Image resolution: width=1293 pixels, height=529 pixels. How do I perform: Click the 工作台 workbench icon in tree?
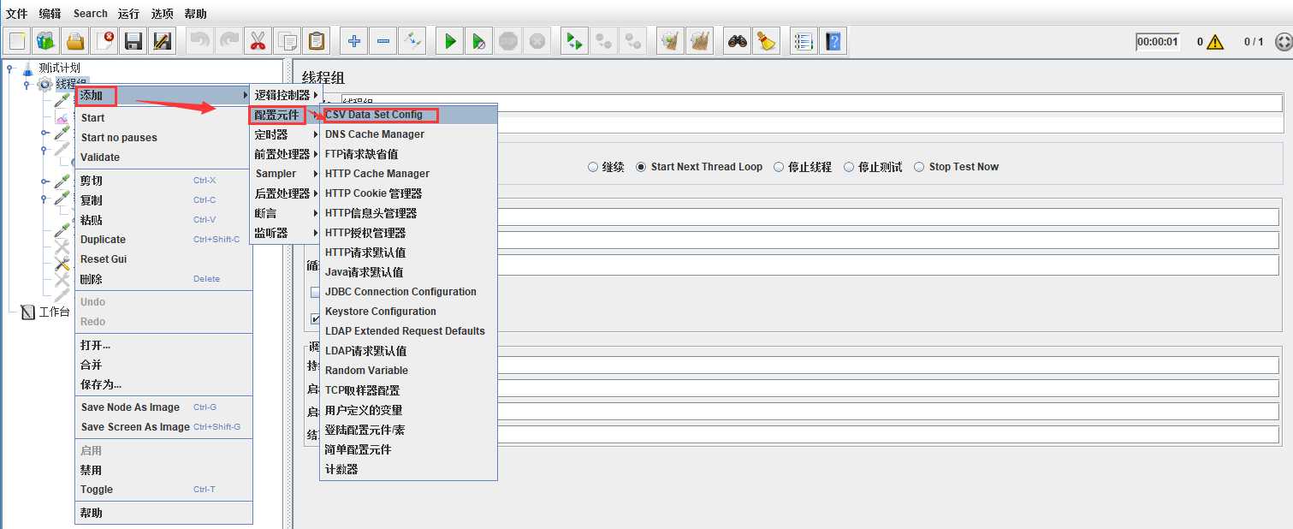[28, 312]
